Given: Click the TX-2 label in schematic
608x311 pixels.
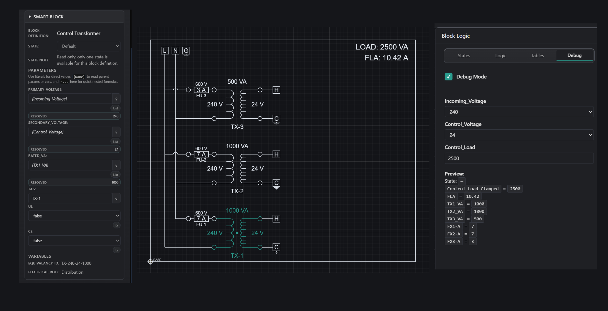Looking at the screenshot, I should pyautogui.click(x=237, y=191).
